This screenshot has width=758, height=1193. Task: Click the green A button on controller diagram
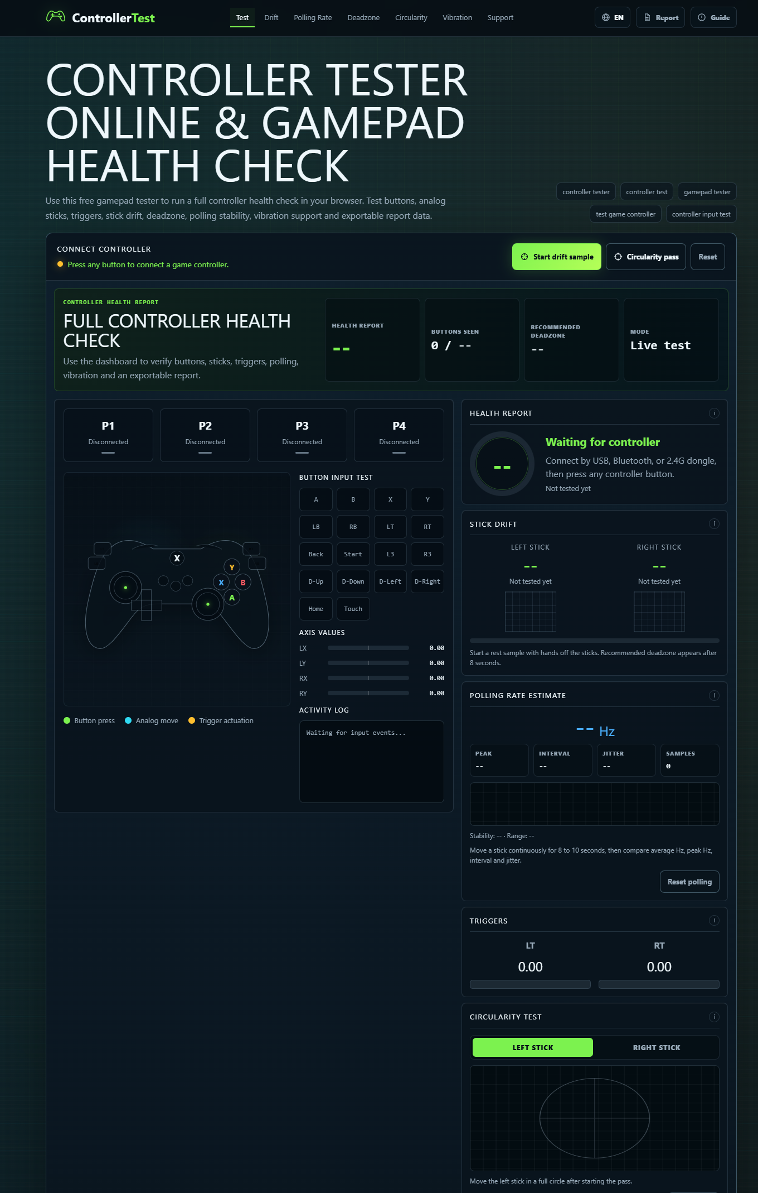pyautogui.click(x=232, y=598)
